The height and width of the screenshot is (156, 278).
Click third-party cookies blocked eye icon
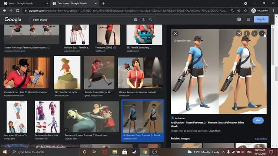click(239, 10)
